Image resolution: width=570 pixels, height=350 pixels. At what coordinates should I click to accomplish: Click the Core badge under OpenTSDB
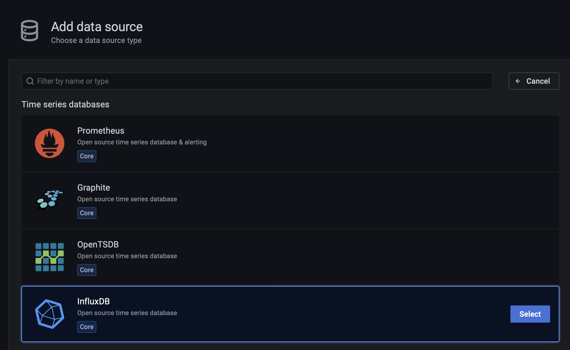click(87, 270)
